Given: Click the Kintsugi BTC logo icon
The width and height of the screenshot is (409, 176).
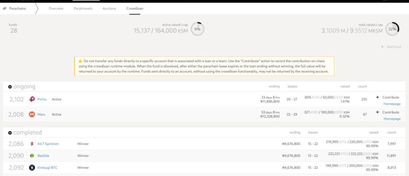Looking at the screenshot, I should (x=32, y=167).
